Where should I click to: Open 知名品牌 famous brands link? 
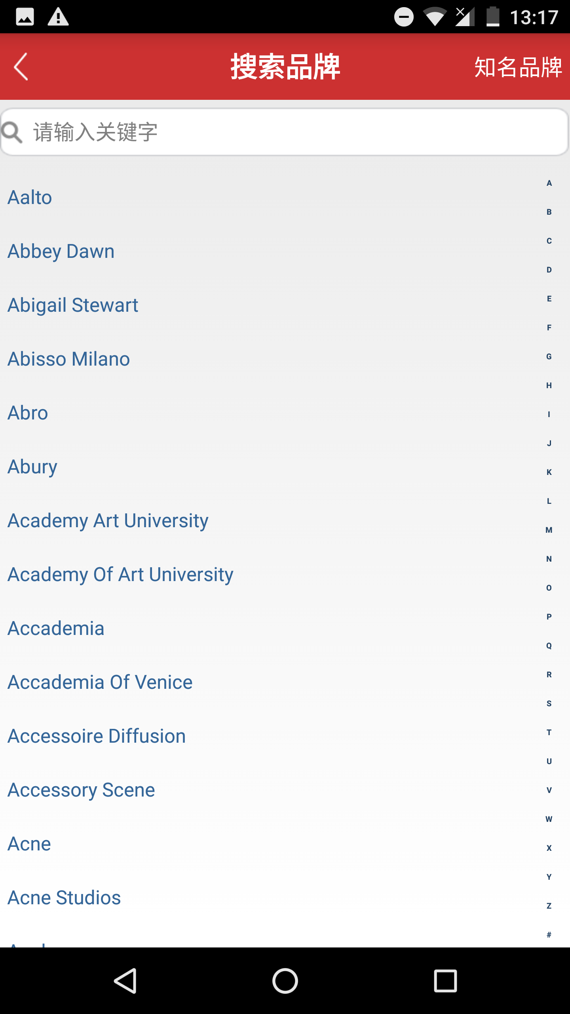[x=518, y=67]
